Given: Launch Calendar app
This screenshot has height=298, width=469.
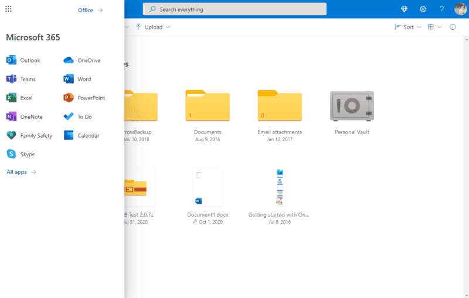Looking at the screenshot, I should (x=81, y=136).
